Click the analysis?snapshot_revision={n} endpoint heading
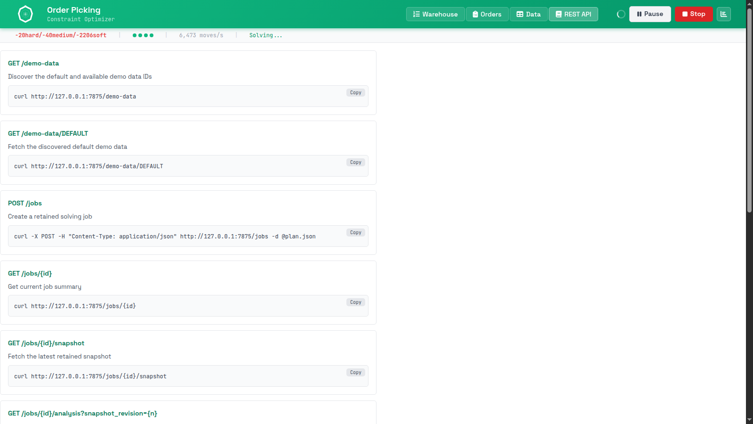 point(82,413)
